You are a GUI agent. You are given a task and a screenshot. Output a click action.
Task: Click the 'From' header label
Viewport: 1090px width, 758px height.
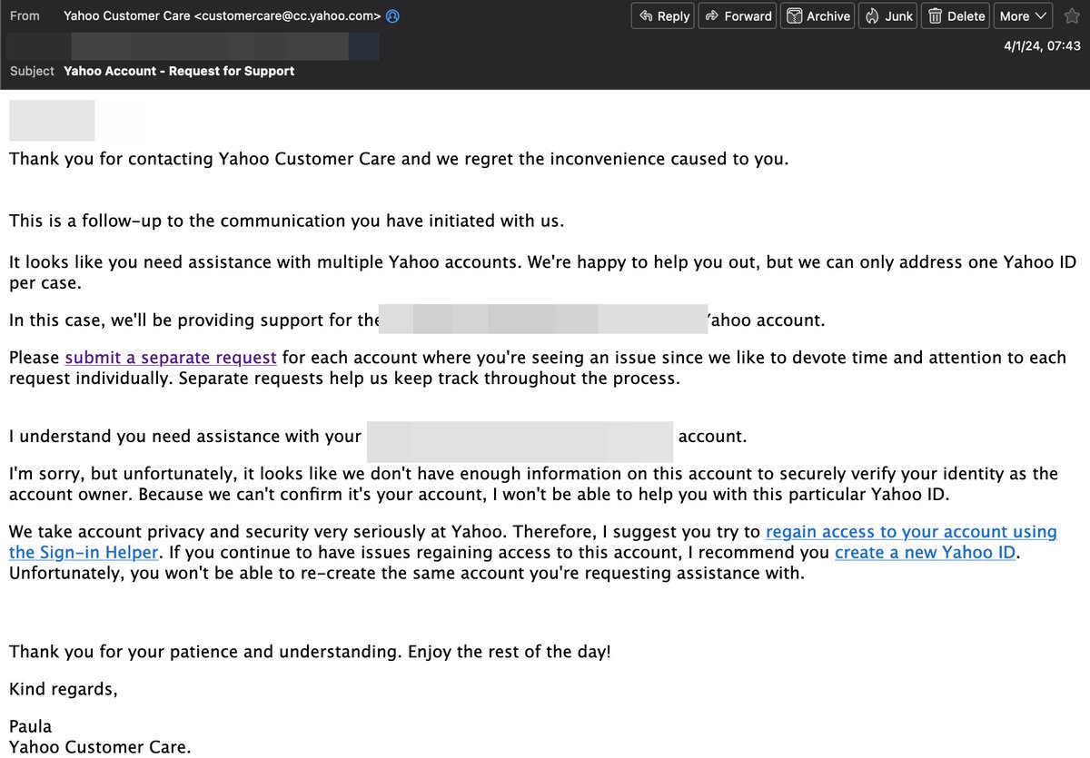[x=25, y=16]
